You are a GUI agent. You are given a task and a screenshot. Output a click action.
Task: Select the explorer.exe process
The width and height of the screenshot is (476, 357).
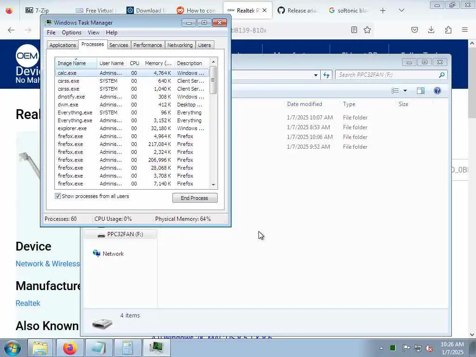pyautogui.click(x=132, y=128)
